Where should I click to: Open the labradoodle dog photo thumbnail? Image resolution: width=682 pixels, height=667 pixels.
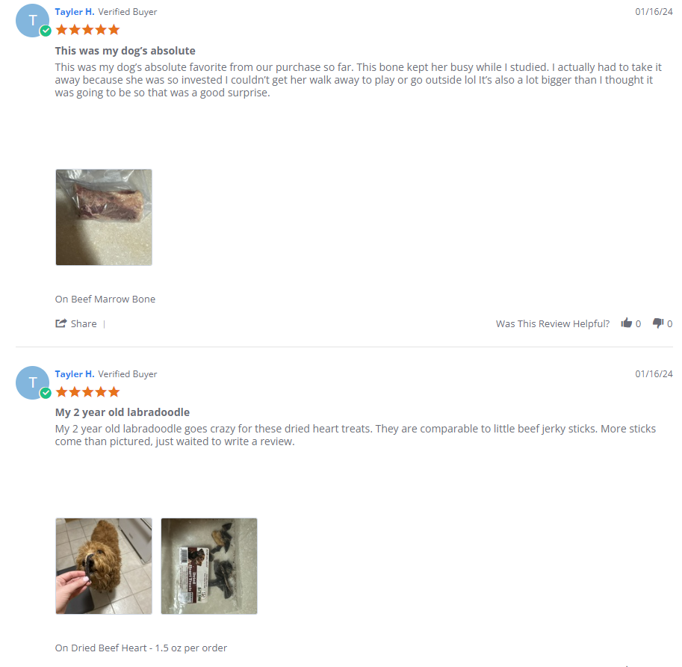point(104,566)
